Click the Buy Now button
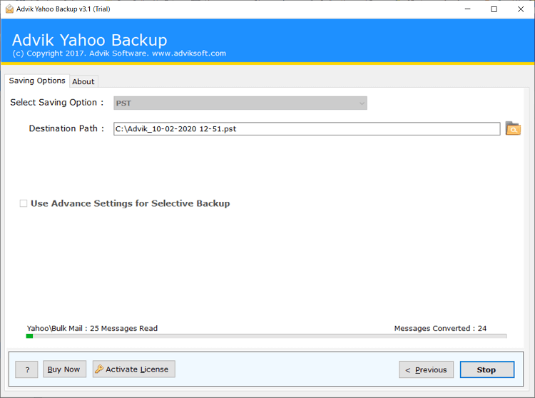Image resolution: width=535 pixels, height=398 pixels. (64, 369)
